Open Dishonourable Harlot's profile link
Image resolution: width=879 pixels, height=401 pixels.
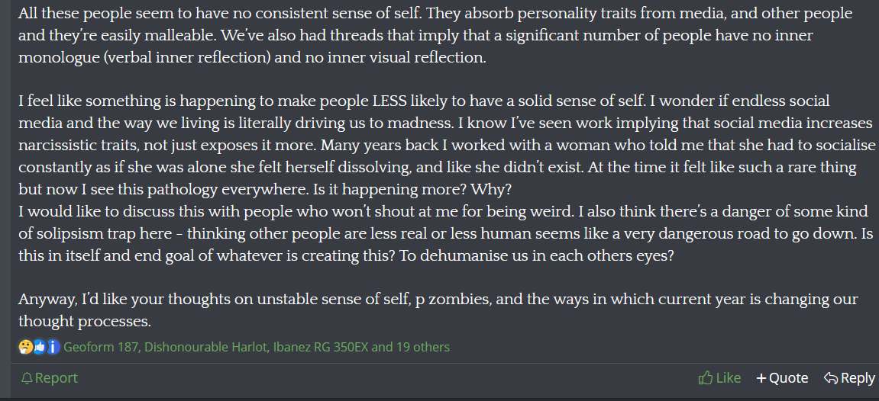coord(205,348)
